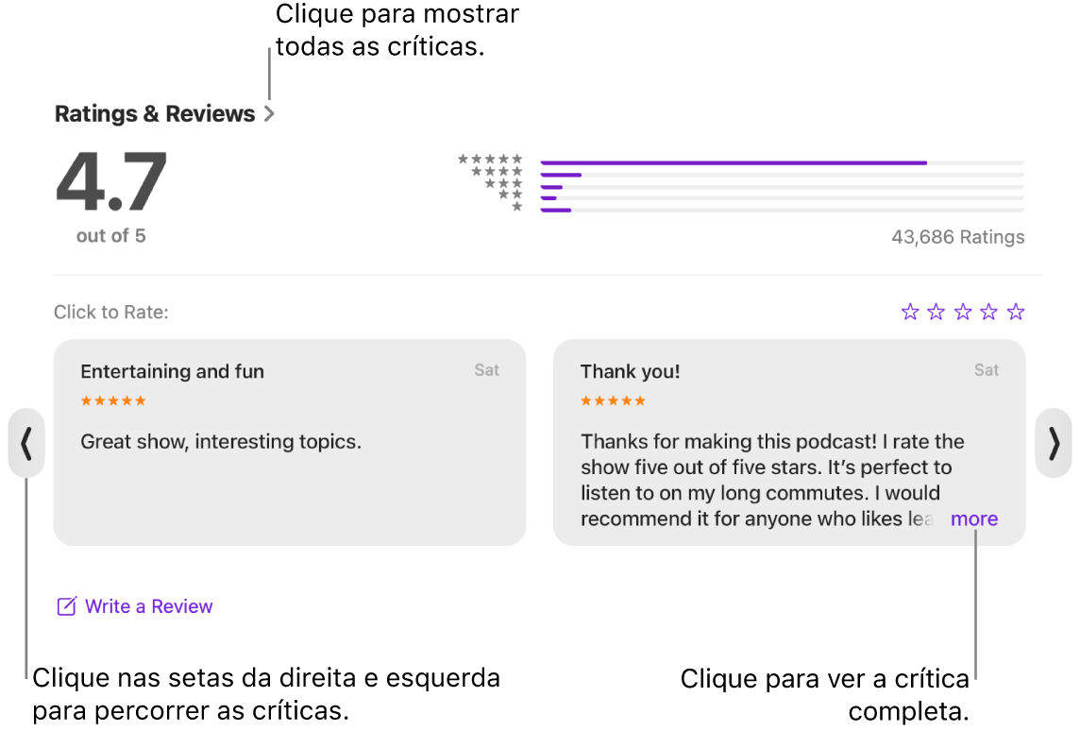The height and width of the screenshot is (731, 1080).
Task: Rate the show three stars
Action: [x=962, y=311]
